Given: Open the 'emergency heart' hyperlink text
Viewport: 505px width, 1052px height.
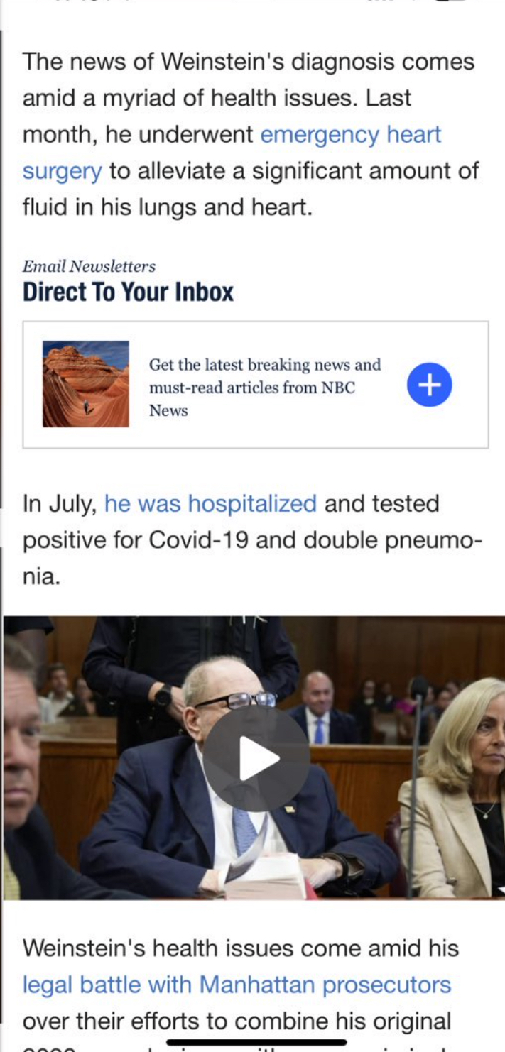Looking at the screenshot, I should point(351,134).
